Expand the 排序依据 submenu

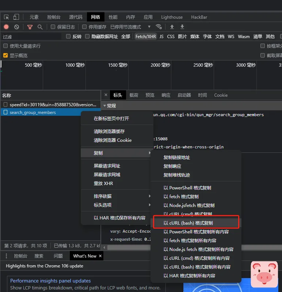click(116, 196)
